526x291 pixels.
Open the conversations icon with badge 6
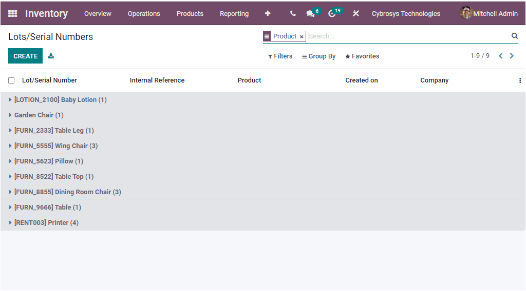311,14
